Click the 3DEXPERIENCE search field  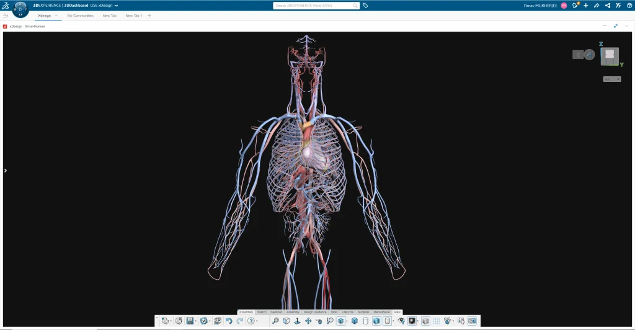click(x=316, y=6)
